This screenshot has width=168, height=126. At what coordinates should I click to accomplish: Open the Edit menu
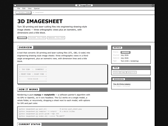tap(24, 8)
